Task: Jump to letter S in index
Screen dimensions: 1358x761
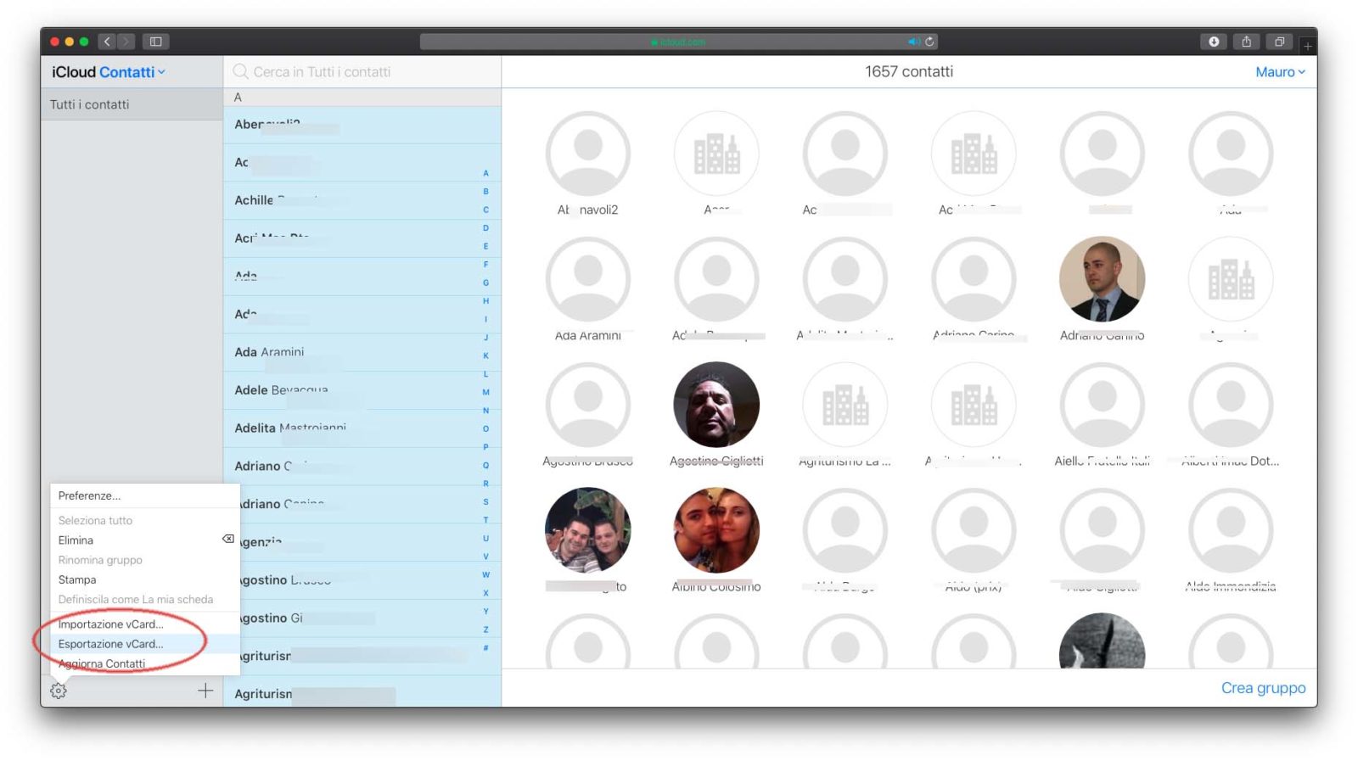Action: click(485, 501)
